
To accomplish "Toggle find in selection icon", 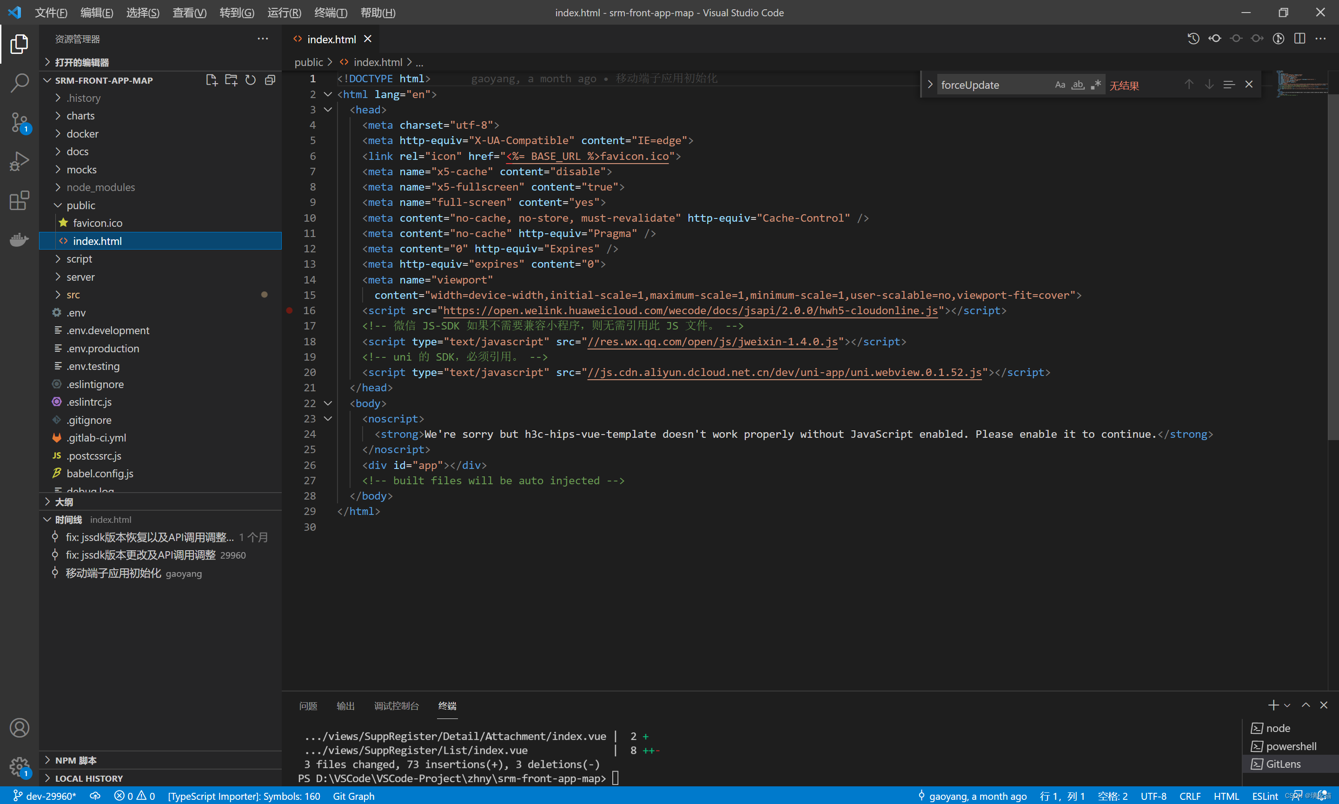I will (1228, 85).
